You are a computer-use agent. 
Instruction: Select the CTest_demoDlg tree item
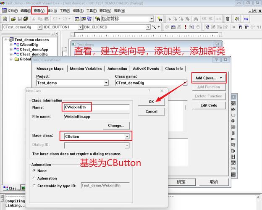[34, 54]
